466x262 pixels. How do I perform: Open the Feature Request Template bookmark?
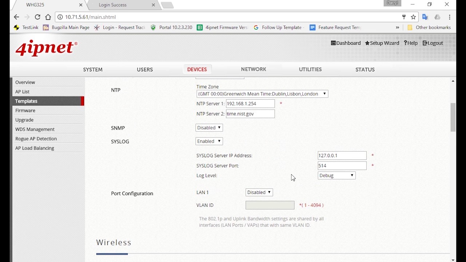click(335, 27)
